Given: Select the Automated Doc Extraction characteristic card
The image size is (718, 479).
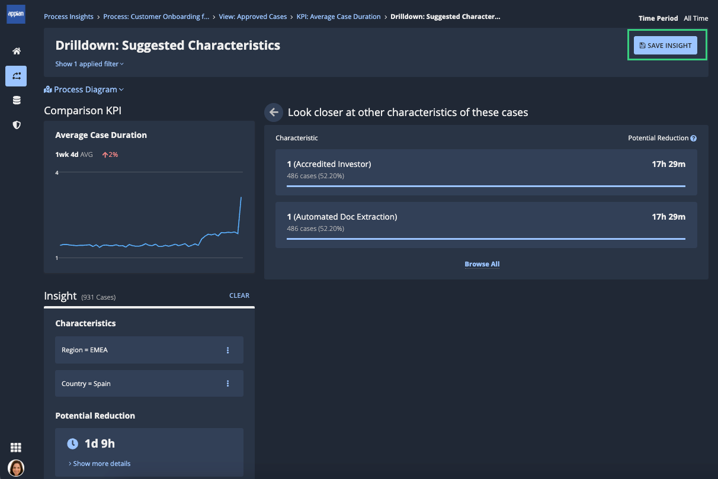Looking at the screenshot, I should tap(486, 225).
